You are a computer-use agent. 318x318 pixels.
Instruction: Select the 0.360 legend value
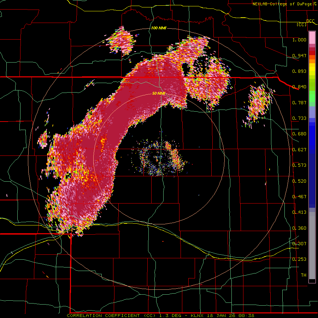coord(299,228)
